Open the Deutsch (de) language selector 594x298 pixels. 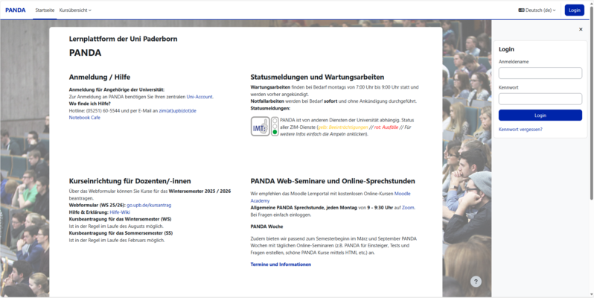tap(537, 10)
